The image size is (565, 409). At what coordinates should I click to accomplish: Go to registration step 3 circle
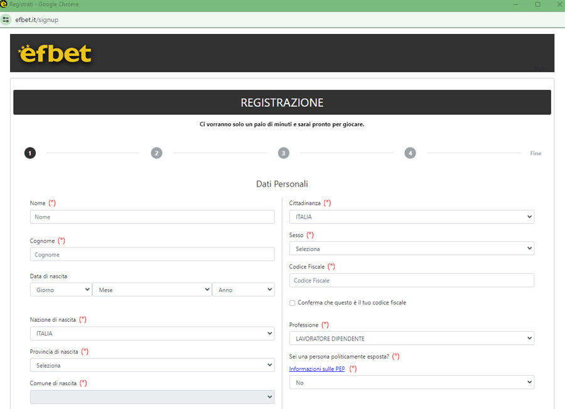coord(284,153)
